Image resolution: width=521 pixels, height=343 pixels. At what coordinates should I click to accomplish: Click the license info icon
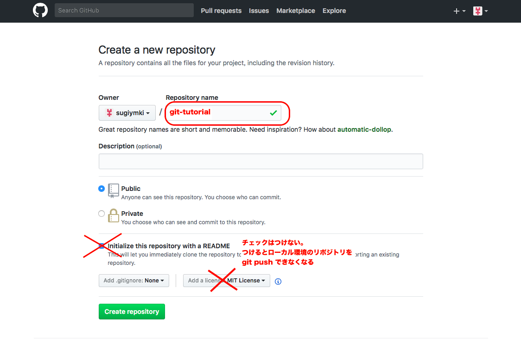(x=278, y=281)
